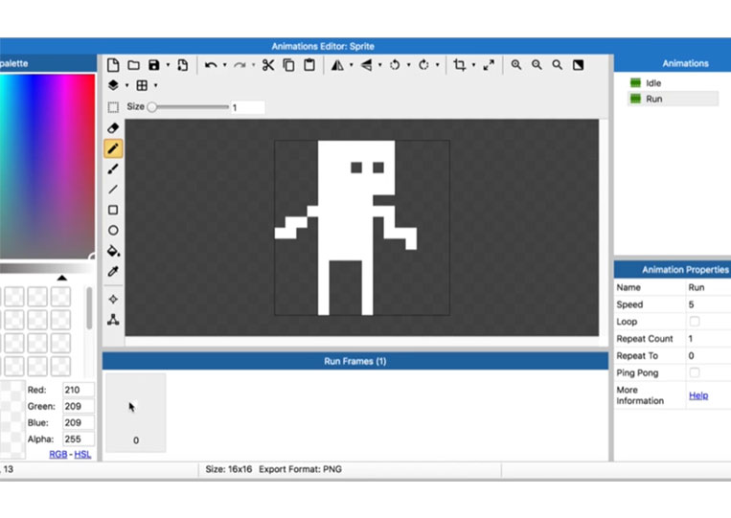Toggle the canvas background contrast icon
Image resolution: width=731 pixels, height=518 pixels.
tap(578, 65)
